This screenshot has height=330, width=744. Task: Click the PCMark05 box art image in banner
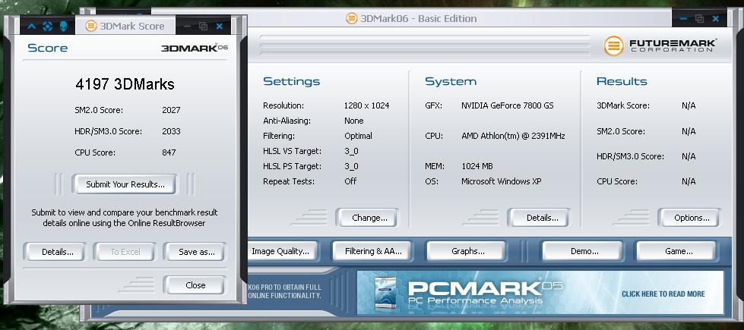[x=387, y=293]
